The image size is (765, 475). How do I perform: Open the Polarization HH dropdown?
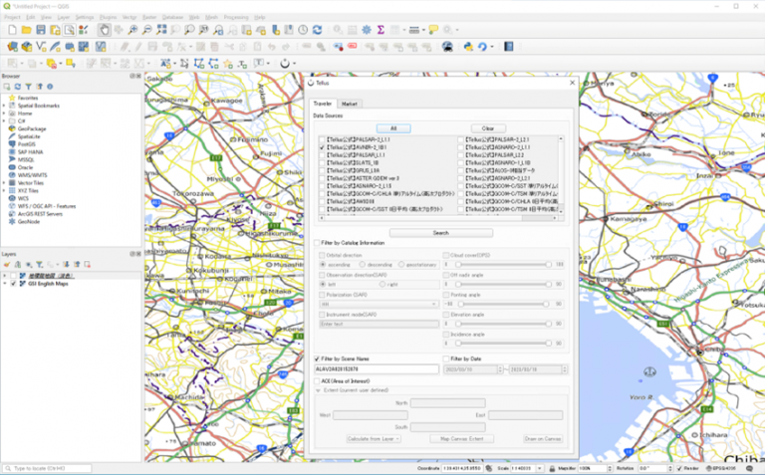(x=379, y=305)
